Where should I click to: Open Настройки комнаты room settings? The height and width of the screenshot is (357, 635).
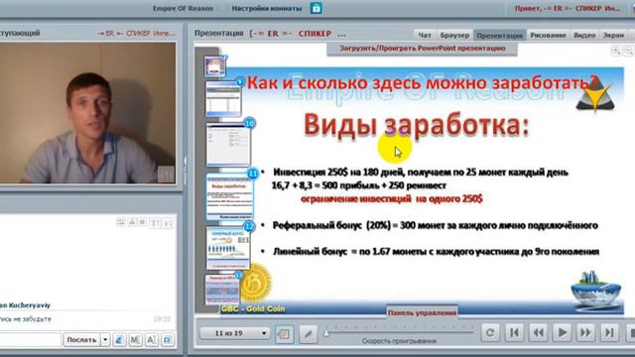267,8
